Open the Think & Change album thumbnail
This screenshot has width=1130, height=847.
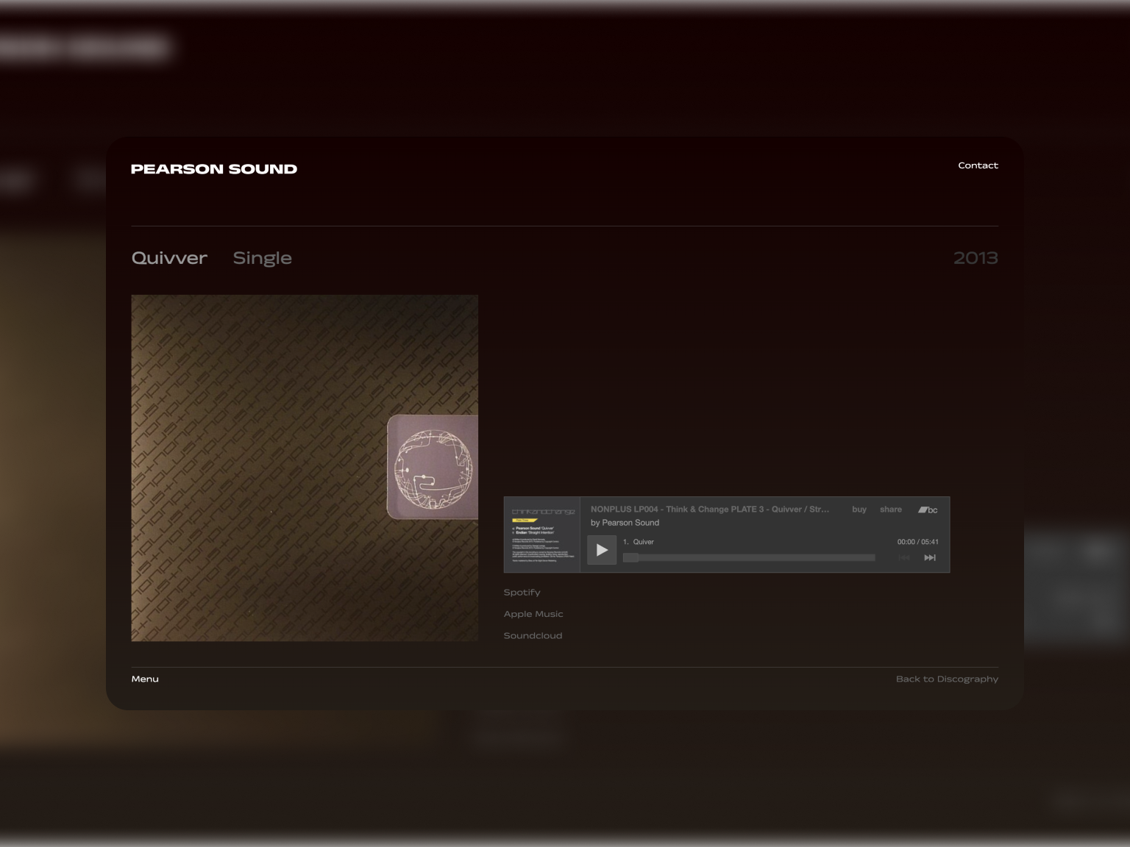click(542, 535)
